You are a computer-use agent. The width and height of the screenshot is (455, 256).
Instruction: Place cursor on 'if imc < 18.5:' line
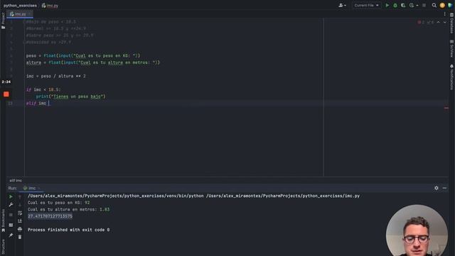click(x=43, y=90)
